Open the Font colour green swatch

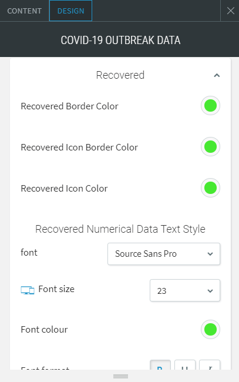(210, 329)
